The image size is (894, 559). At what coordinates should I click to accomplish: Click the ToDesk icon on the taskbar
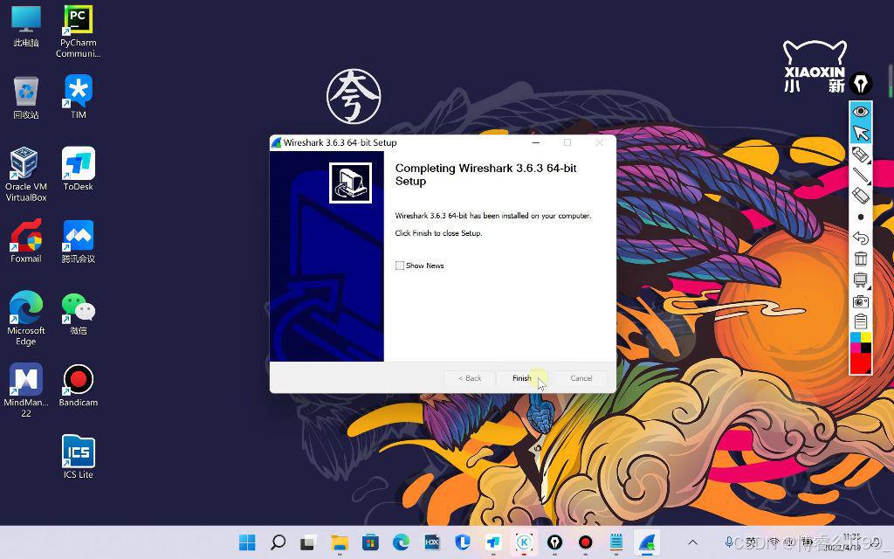[493, 542]
